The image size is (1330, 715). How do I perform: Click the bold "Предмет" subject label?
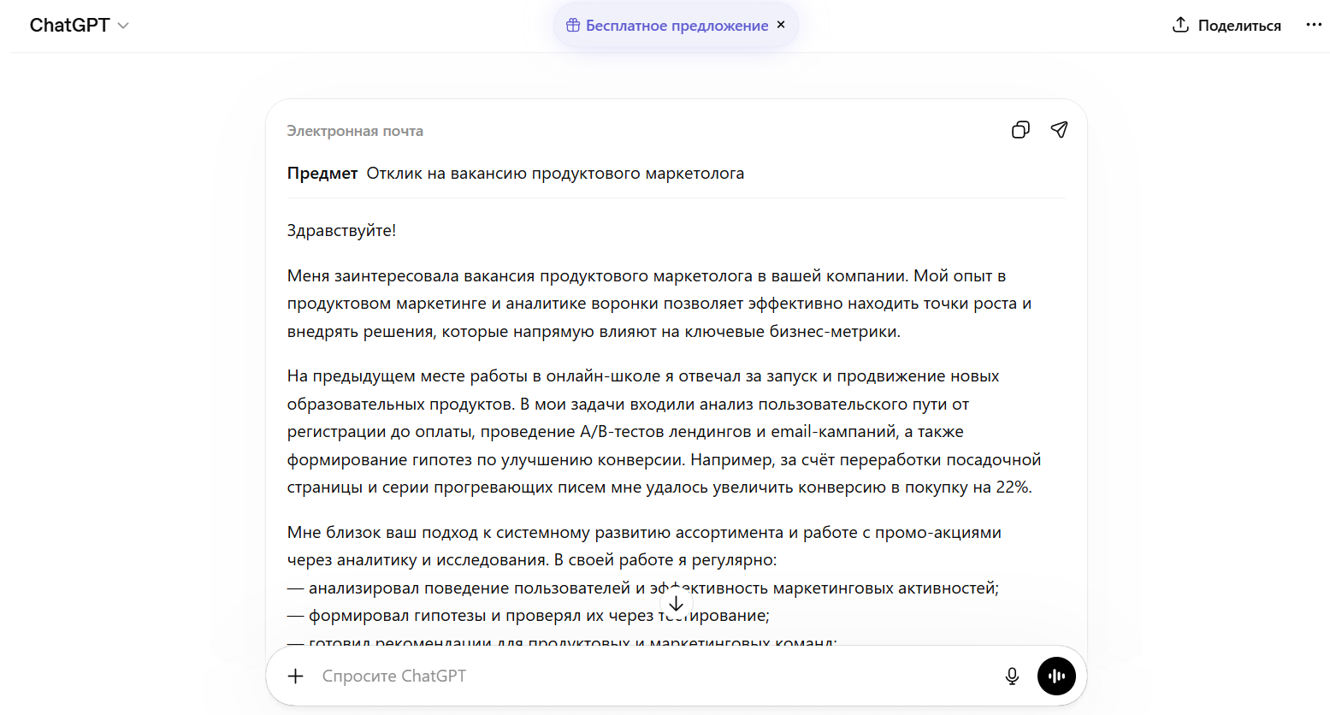coord(322,174)
